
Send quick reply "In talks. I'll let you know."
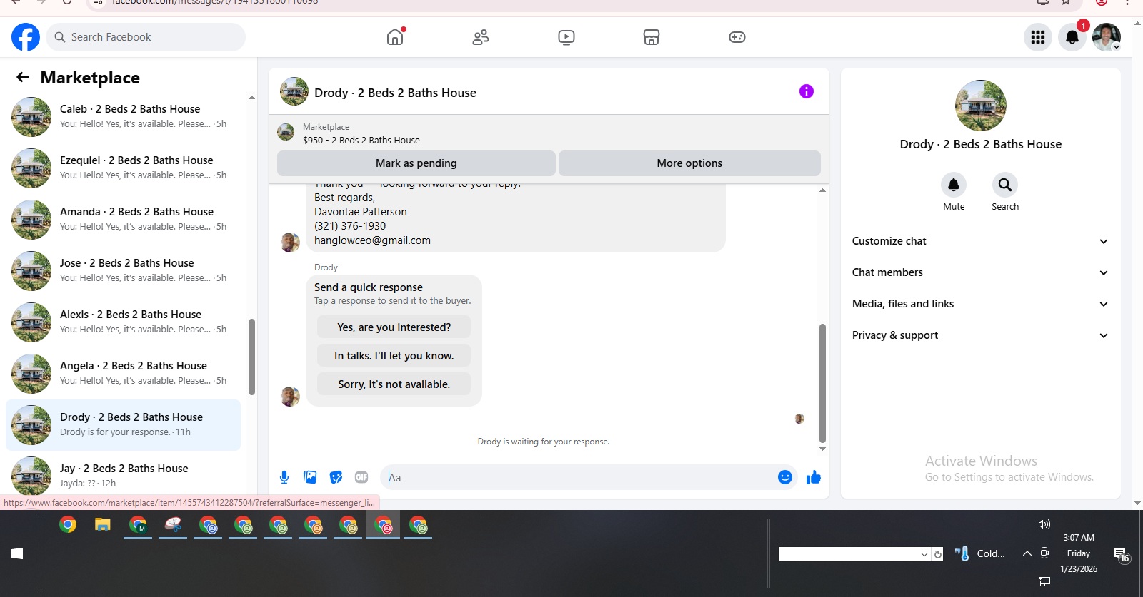click(394, 356)
